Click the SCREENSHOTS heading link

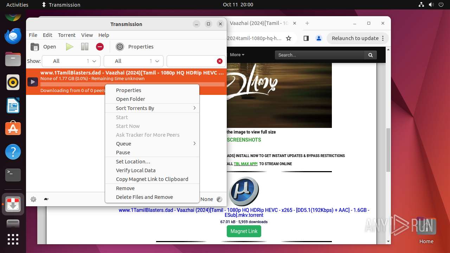coord(244,140)
